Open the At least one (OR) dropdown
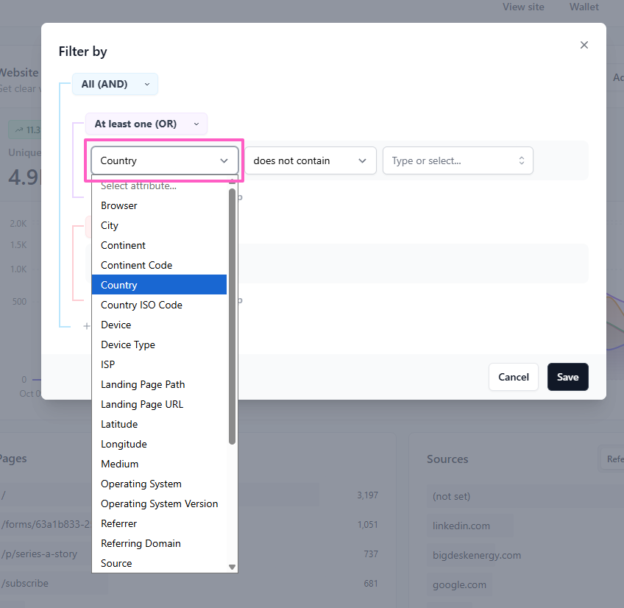Image resolution: width=624 pixels, height=608 pixels. pos(146,124)
